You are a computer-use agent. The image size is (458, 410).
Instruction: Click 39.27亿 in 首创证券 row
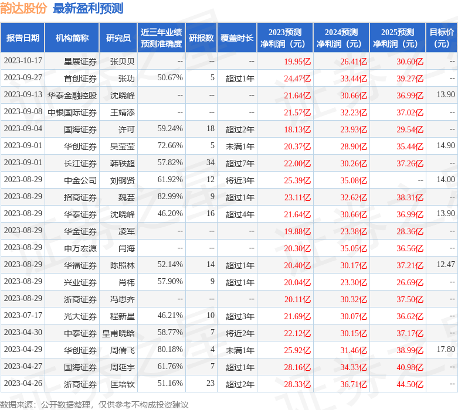click(x=410, y=78)
